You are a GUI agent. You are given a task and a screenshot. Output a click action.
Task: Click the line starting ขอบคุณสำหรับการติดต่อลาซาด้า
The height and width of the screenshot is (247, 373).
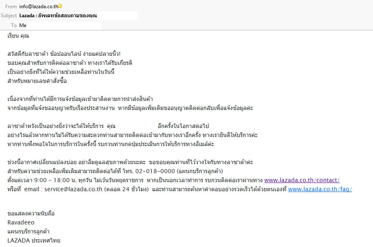point(70,63)
